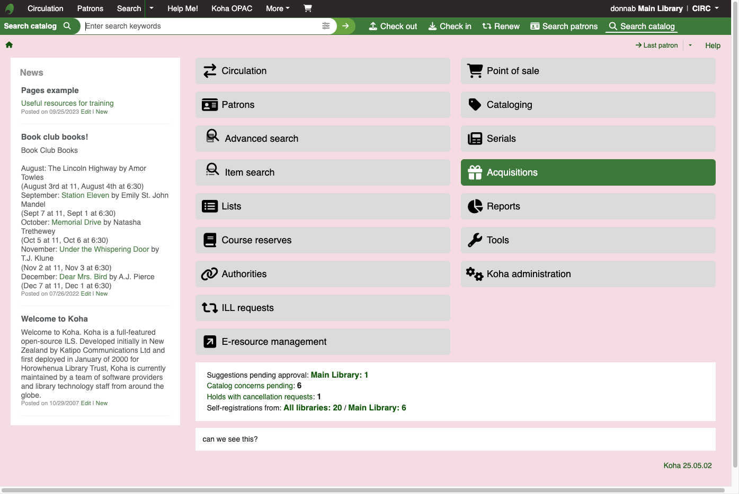The image size is (739, 494).
Task: Open the shopping cart icon in top bar
Action: tap(308, 8)
